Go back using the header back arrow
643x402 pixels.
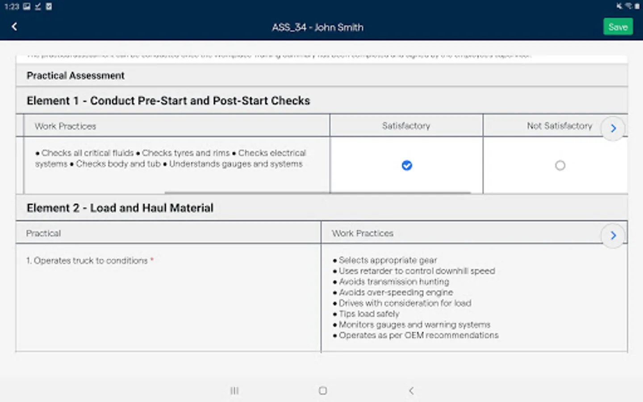[x=14, y=27]
